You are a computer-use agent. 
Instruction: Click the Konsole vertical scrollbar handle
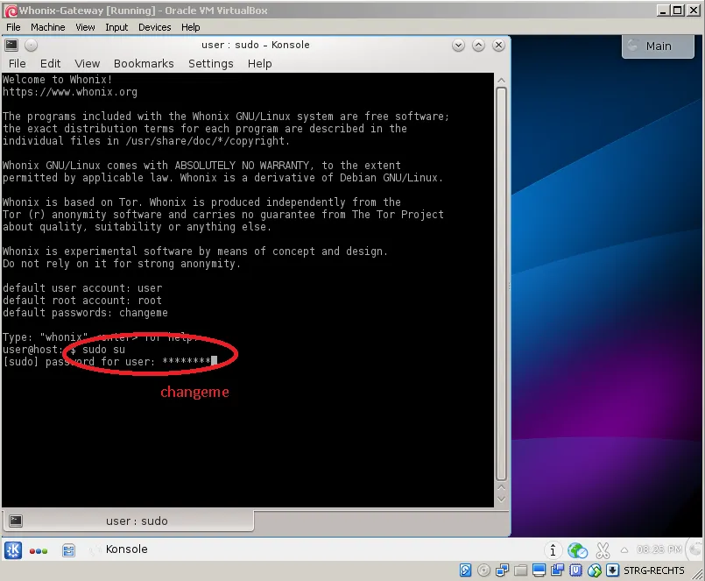[x=501, y=284]
